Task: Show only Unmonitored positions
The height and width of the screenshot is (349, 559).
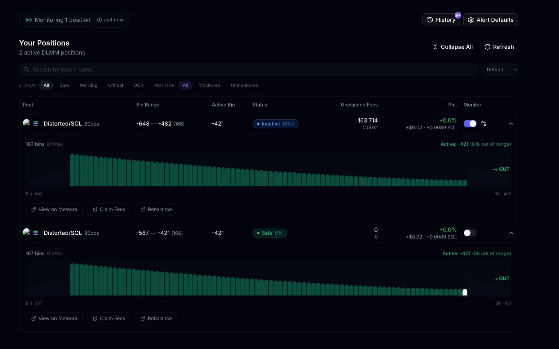Action: [244, 85]
